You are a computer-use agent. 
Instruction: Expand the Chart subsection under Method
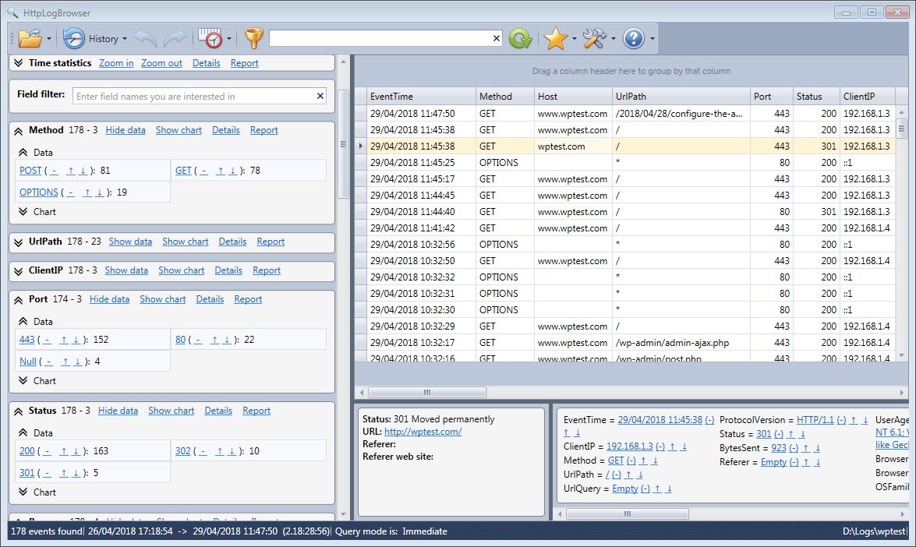coord(23,211)
